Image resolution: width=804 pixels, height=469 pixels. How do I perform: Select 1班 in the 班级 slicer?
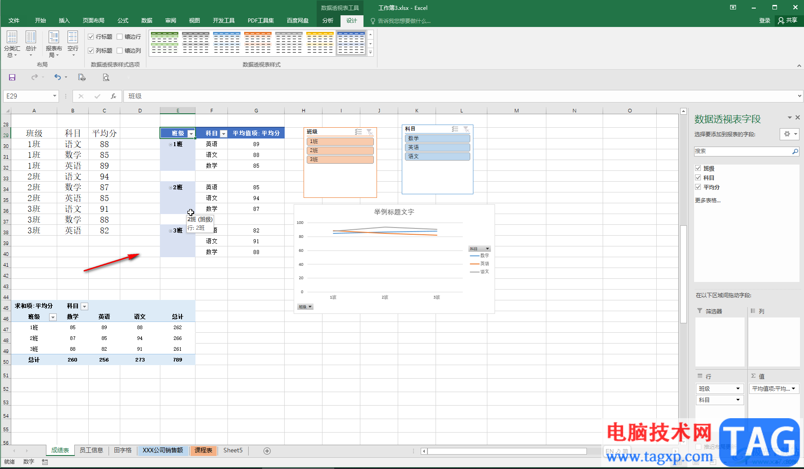pos(340,142)
